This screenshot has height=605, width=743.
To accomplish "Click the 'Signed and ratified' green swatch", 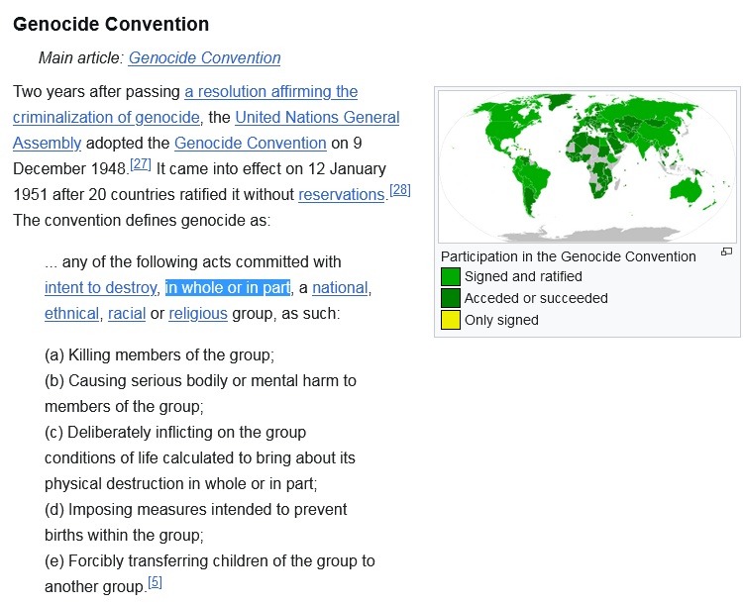I will click(x=450, y=276).
